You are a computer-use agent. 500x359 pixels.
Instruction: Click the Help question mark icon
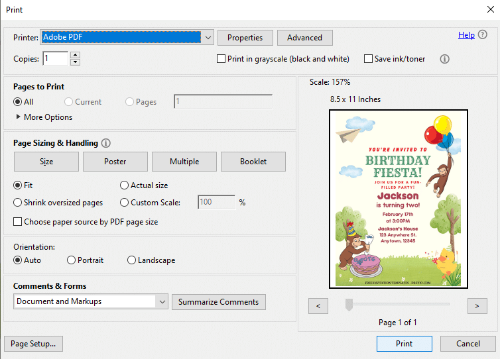tap(483, 34)
